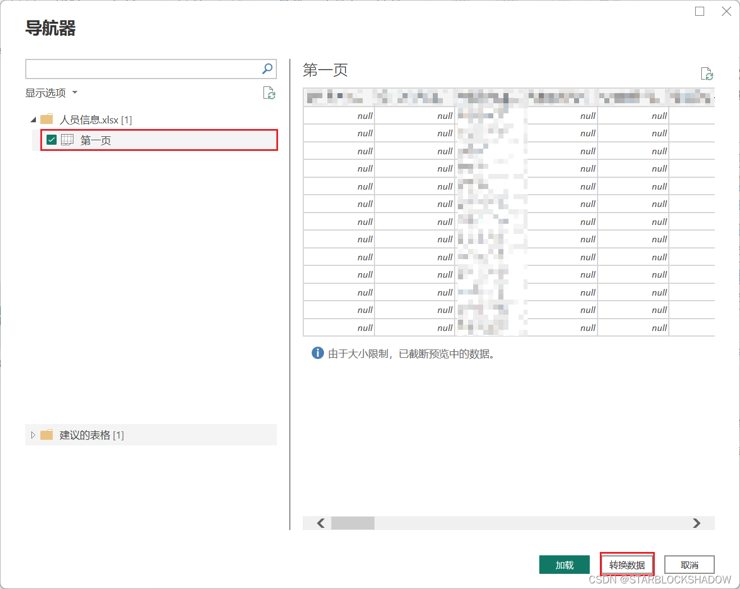Click the 转换数据 button
The image size is (740, 589).
pos(627,564)
